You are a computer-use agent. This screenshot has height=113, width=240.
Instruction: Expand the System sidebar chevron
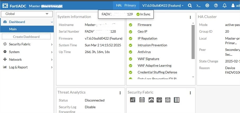click(52, 52)
